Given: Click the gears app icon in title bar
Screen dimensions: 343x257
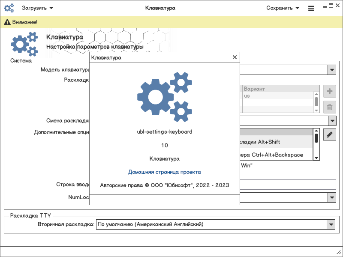Looking at the screenshot, I should tap(9, 8).
